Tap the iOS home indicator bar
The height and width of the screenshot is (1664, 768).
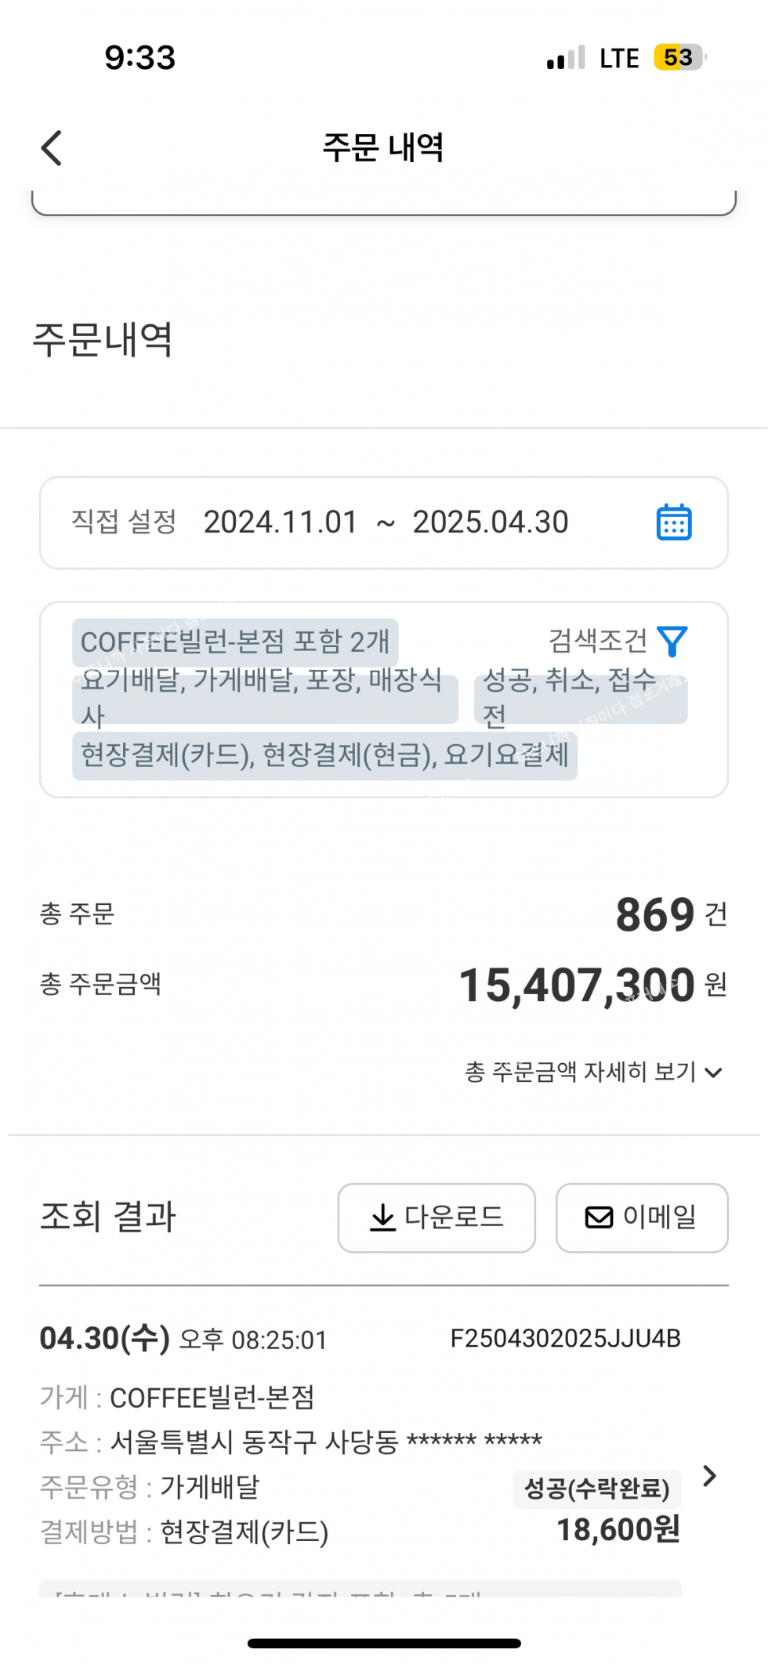[384, 1643]
